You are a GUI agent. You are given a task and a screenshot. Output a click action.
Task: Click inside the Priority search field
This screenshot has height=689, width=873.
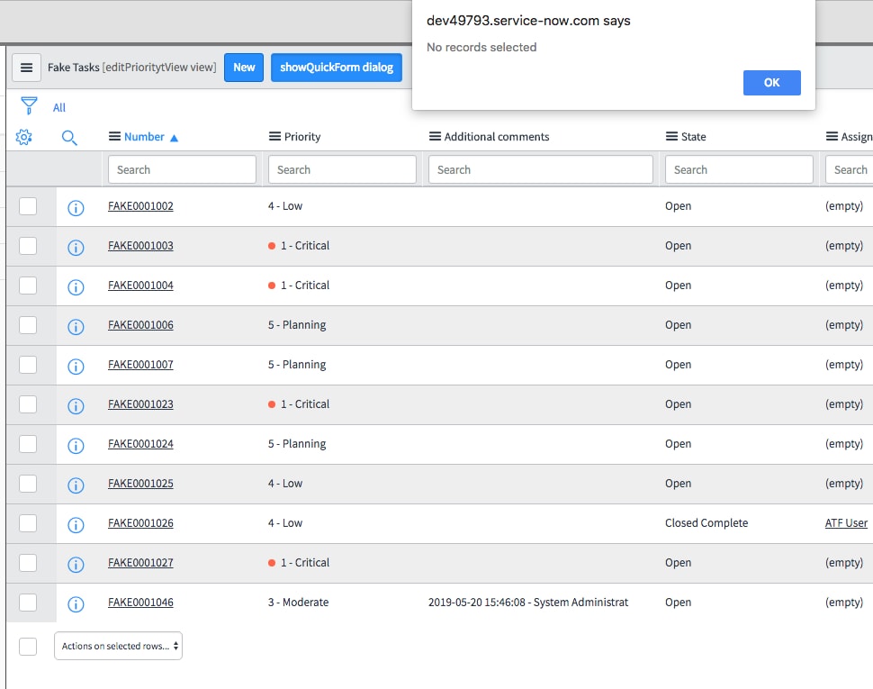342,169
